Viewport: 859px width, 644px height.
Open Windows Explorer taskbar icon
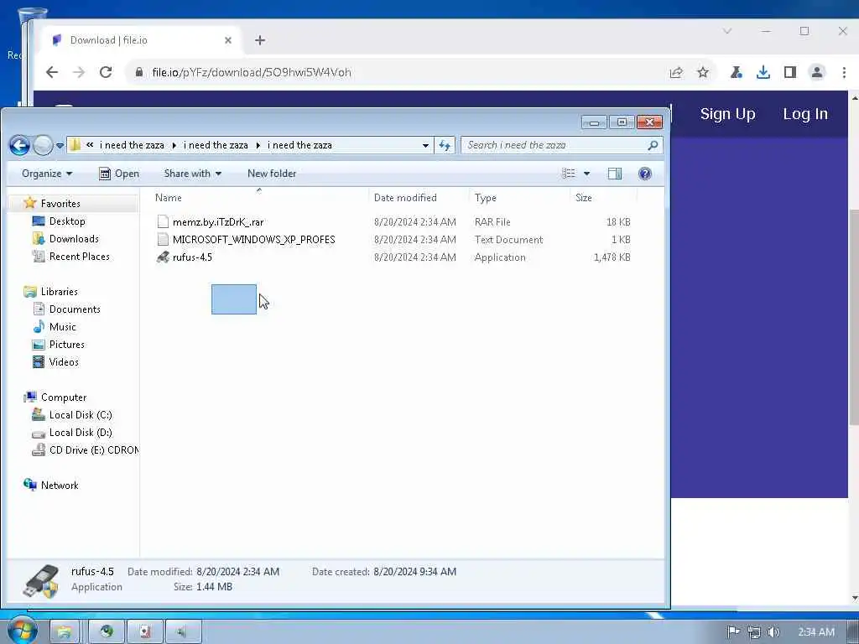[65, 631]
